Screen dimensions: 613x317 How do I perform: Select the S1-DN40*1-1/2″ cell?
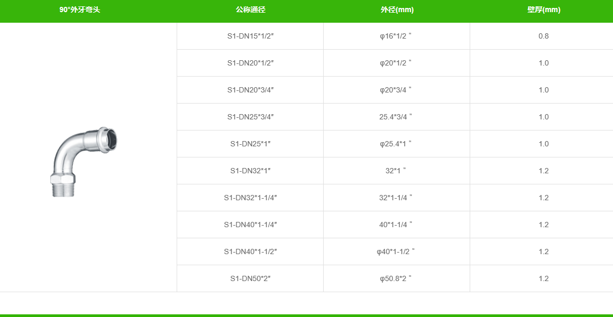point(250,252)
